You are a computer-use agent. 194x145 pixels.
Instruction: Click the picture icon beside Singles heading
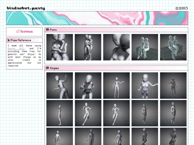(x=47, y=68)
